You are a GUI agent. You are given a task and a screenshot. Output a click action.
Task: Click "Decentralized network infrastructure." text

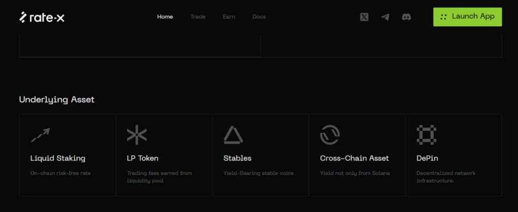click(446, 177)
